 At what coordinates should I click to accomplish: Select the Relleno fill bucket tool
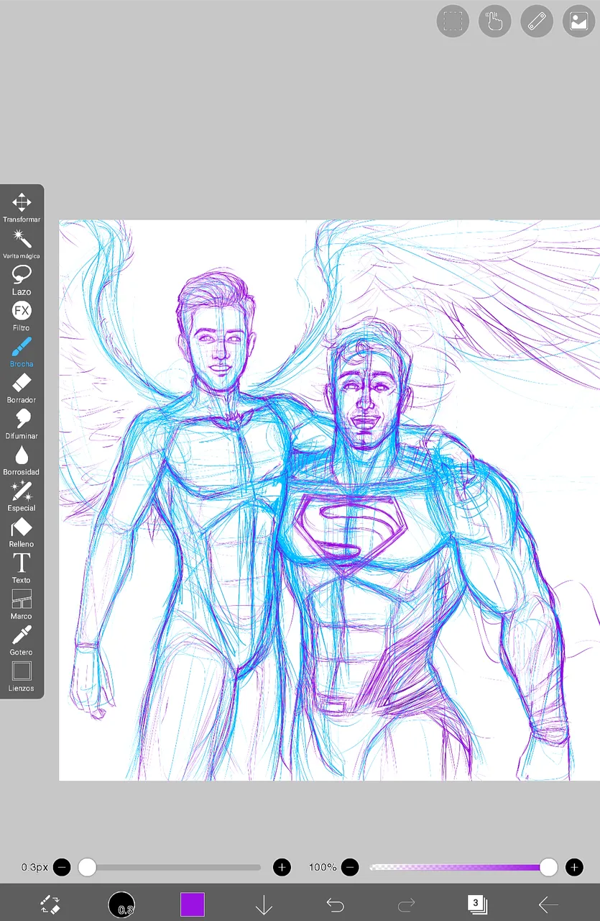pos(22,531)
